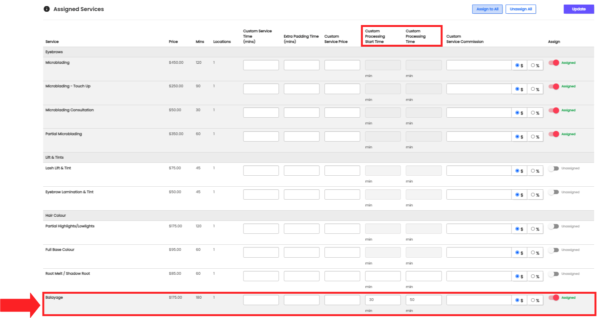Click Partial Microblading extra padding time field

click(x=302, y=137)
